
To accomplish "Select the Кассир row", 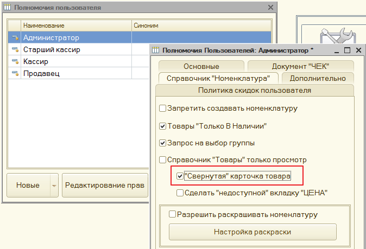I will (x=78, y=61).
